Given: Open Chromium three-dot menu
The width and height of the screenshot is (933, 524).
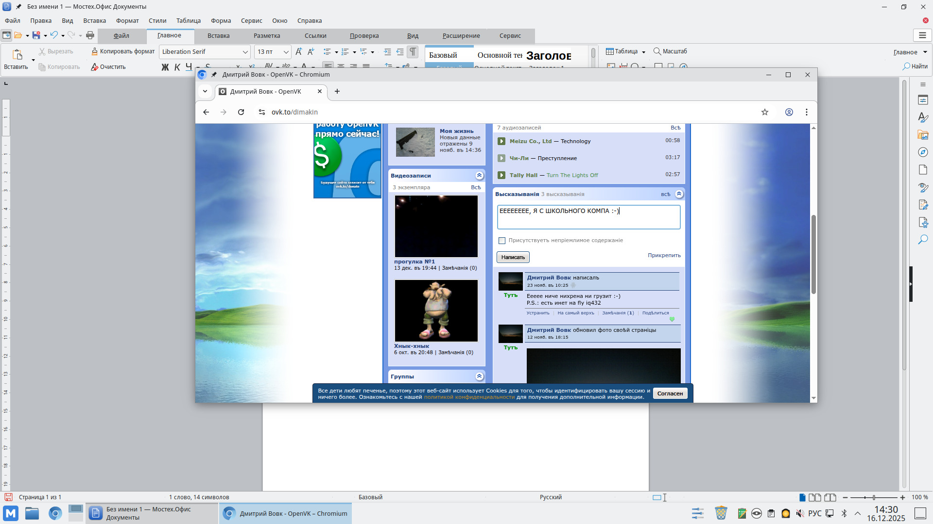Looking at the screenshot, I should click(807, 112).
